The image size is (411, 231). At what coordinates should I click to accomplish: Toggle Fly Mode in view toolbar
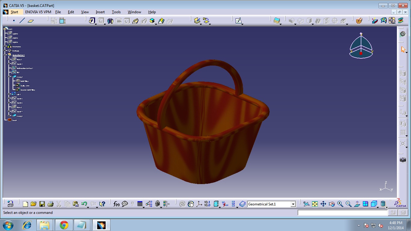(306, 204)
